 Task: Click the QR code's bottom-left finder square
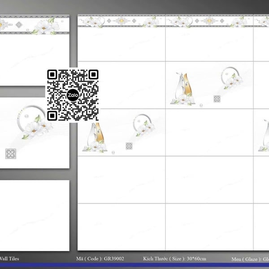(x=52, y=116)
